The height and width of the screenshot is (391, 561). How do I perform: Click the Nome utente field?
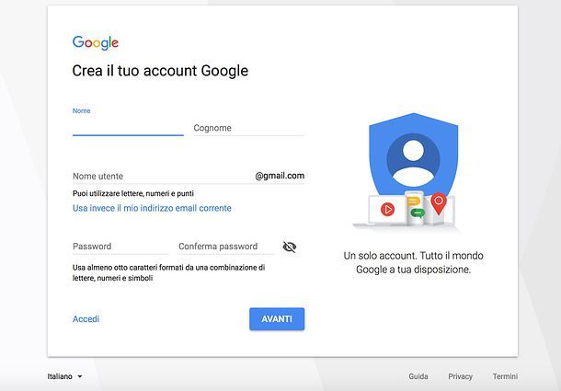point(163,176)
